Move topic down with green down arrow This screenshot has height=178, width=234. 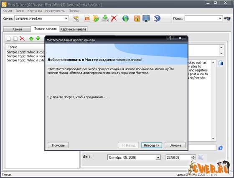tap(38, 38)
